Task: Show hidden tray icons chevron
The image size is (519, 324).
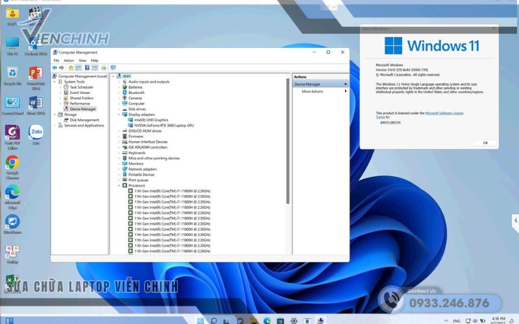Action: [446, 321]
